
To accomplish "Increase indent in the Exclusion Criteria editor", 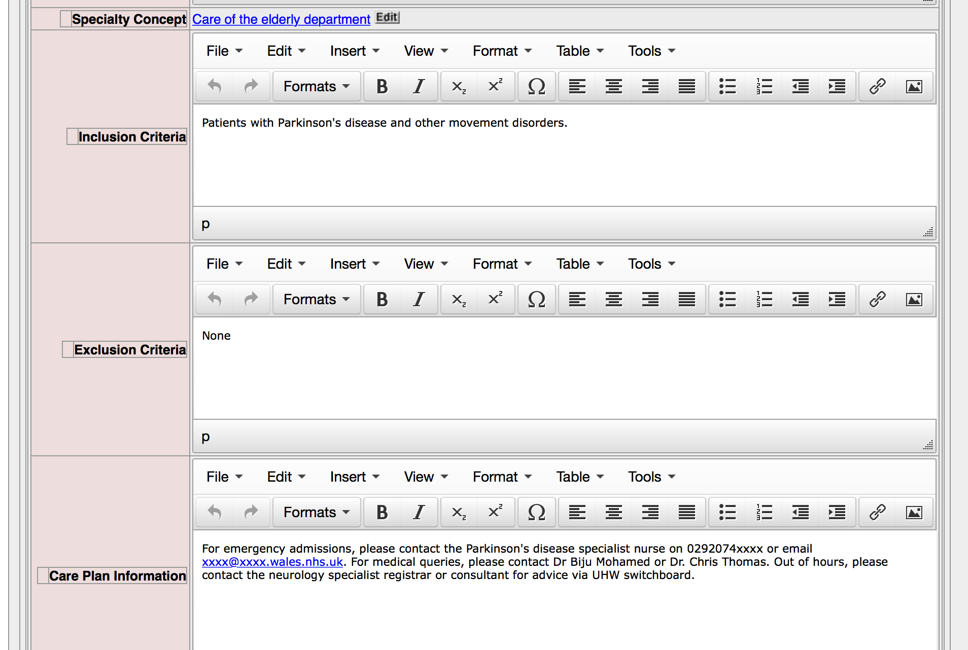I will coord(837,299).
